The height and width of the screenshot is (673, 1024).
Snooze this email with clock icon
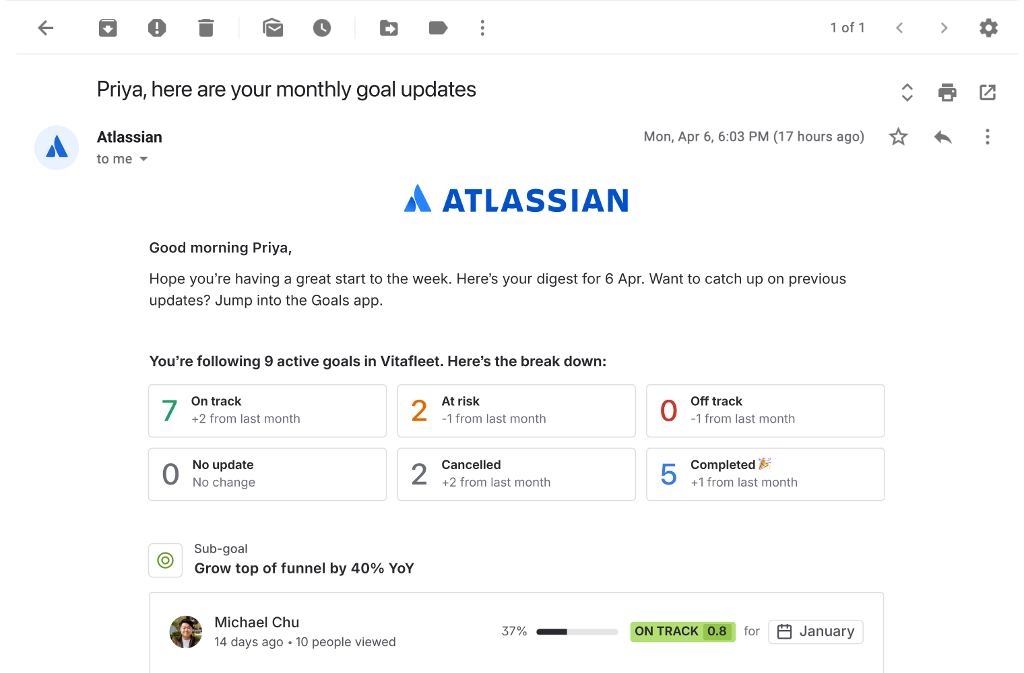(322, 28)
